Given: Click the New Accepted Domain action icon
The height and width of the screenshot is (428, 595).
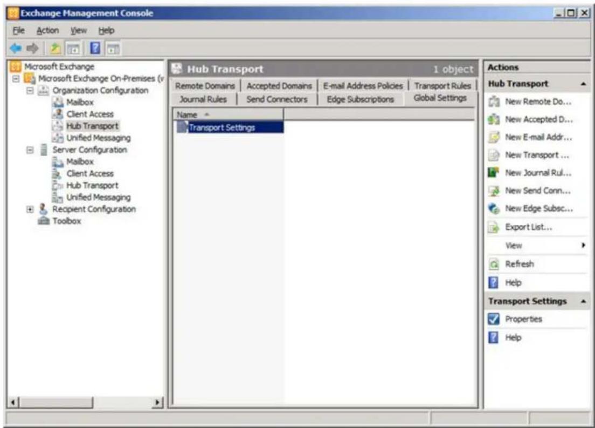Looking at the screenshot, I should tap(494, 119).
